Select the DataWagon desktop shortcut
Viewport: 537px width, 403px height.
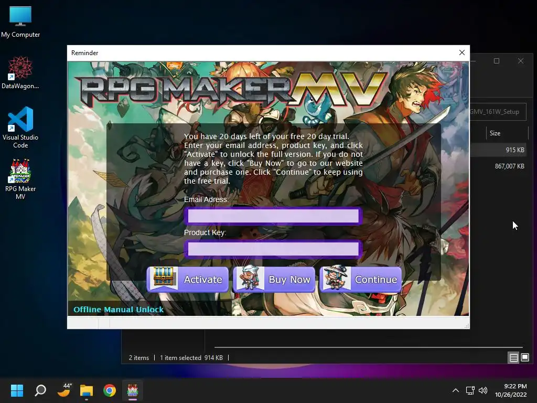[20, 72]
